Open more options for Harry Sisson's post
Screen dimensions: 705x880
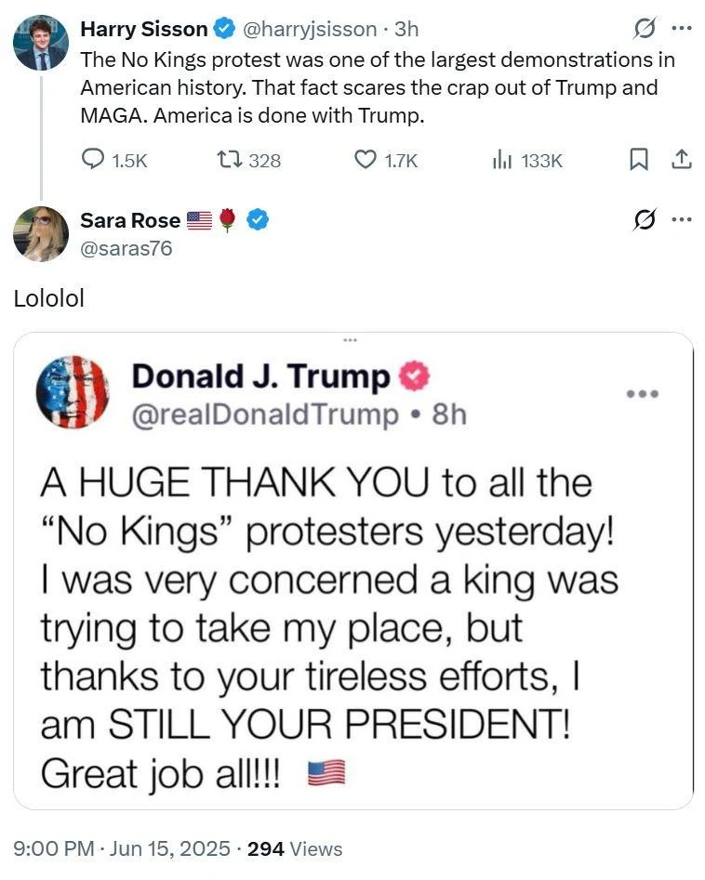click(x=682, y=29)
